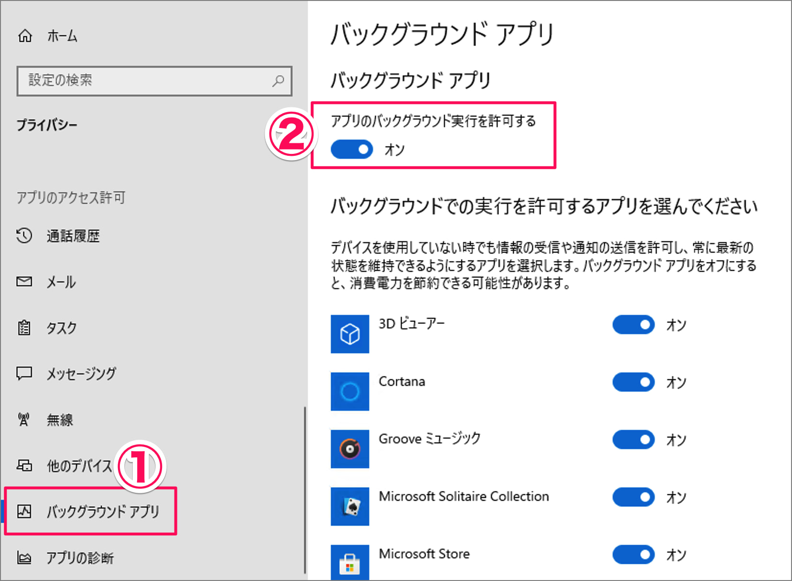Turn off the Microsoft Store toggle
This screenshot has height=581, width=792.
633,555
